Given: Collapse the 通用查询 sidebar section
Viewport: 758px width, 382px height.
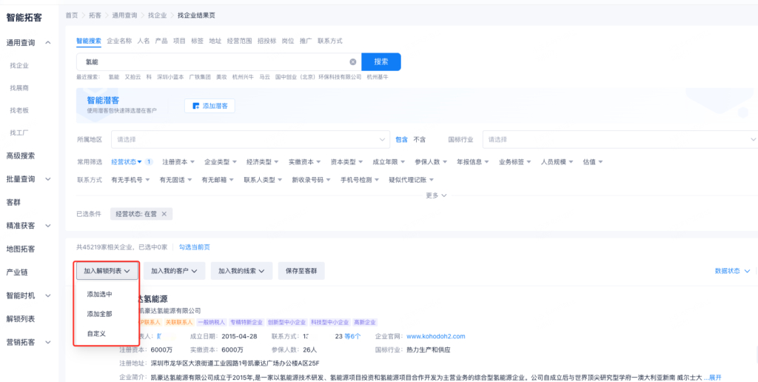Looking at the screenshot, I should click(47, 43).
